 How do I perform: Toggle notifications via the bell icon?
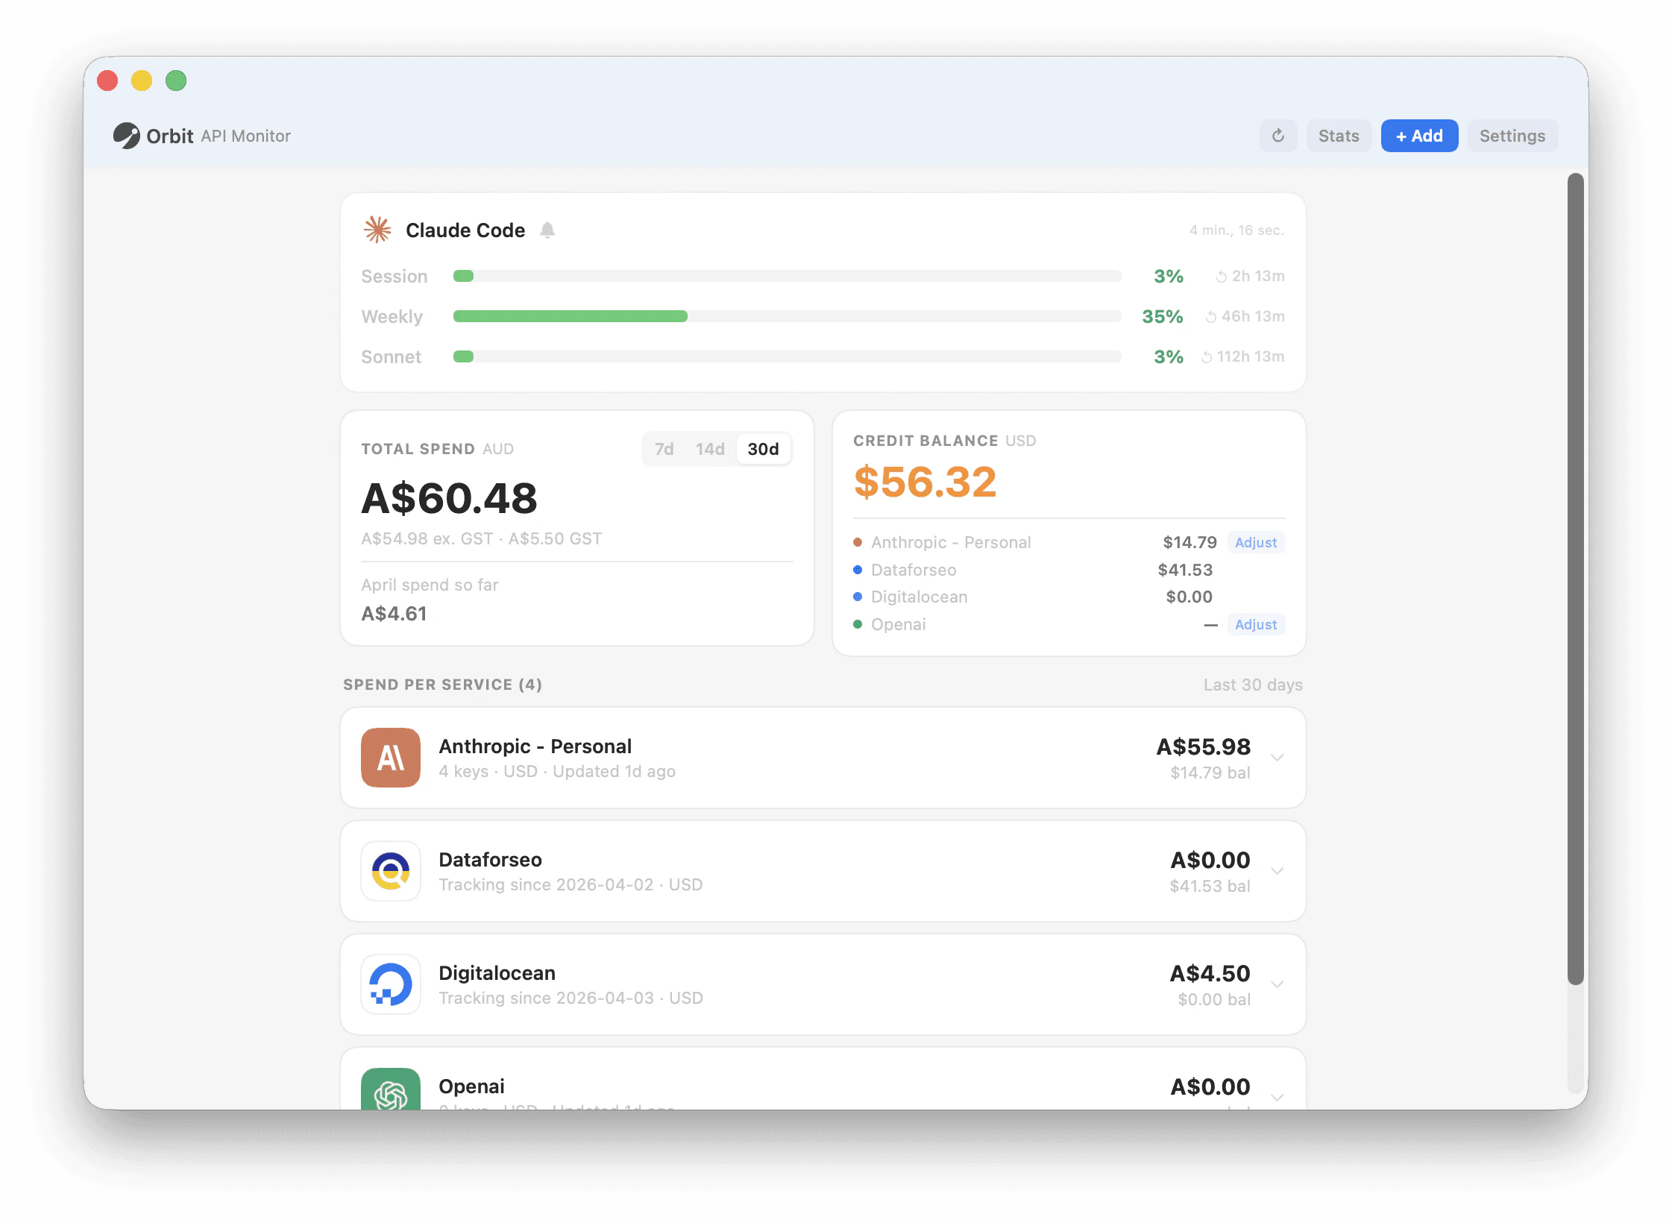point(547,230)
